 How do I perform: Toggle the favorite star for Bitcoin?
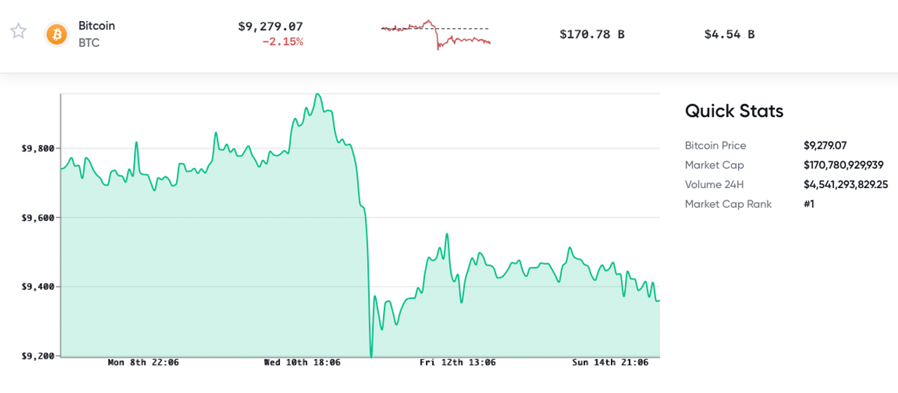tap(19, 32)
